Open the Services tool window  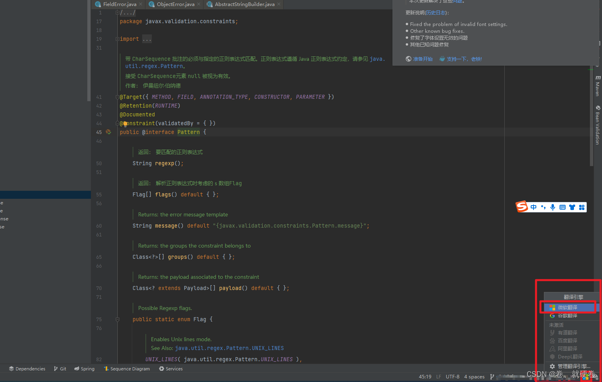171,369
